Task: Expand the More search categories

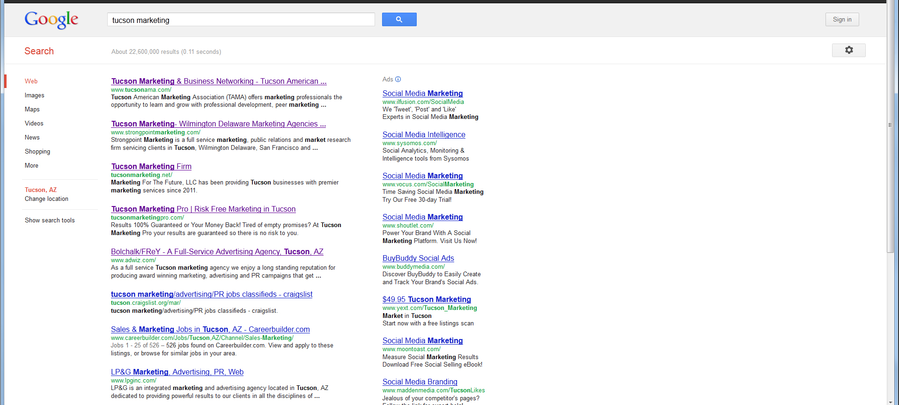Action: coord(32,166)
